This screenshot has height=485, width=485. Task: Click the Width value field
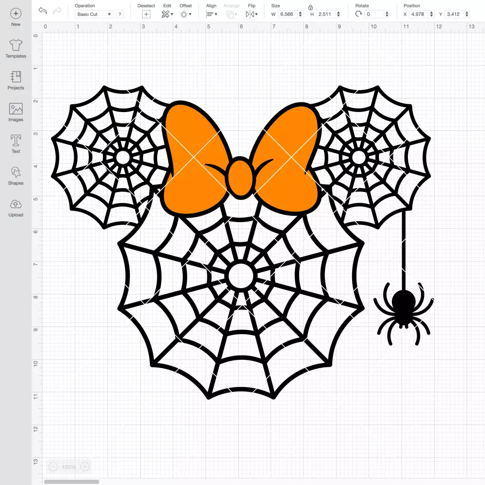coord(287,14)
